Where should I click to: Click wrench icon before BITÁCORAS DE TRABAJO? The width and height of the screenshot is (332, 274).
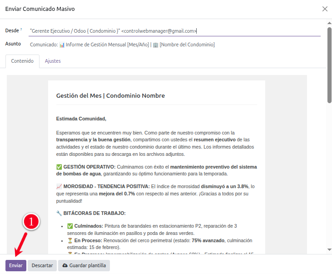coord(59,213)
